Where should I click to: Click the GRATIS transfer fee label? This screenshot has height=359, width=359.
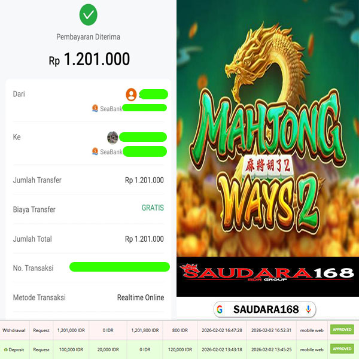tap(153, 208)
